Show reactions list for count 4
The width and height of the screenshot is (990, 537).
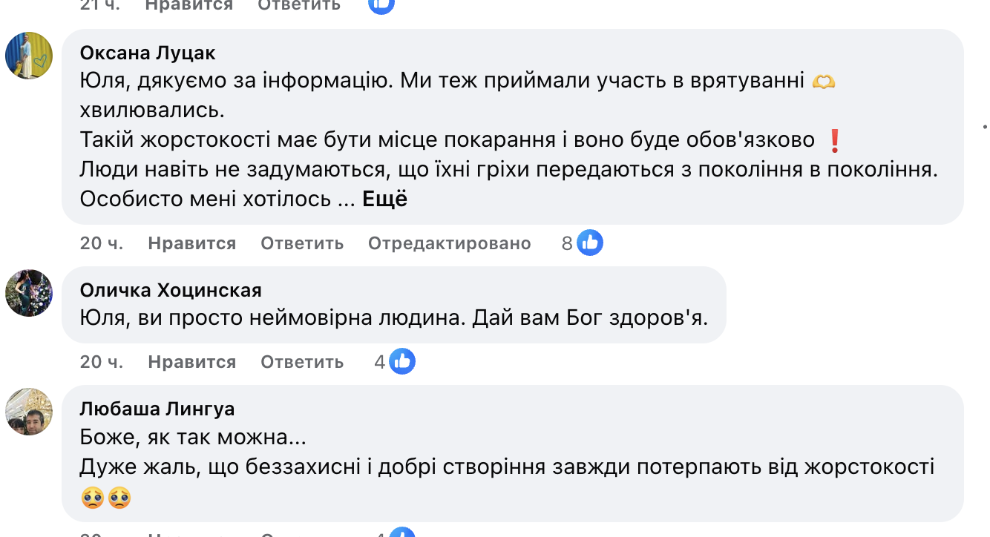[x=380, y=362]
